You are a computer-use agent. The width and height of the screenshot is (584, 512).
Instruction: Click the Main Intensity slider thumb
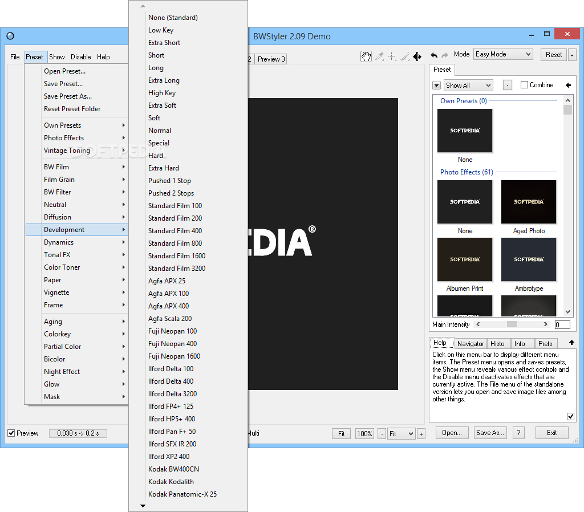tap(512, 324)
